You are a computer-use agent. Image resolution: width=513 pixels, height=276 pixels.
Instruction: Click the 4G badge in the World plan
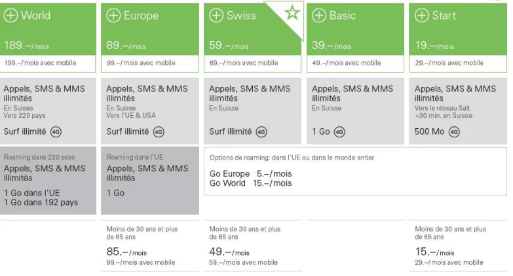coord(58,131)
